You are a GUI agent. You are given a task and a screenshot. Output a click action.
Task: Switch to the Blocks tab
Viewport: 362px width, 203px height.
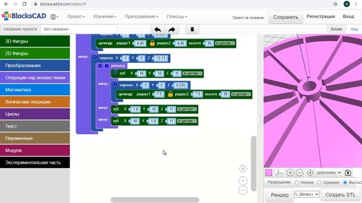[x=336, y=29]
